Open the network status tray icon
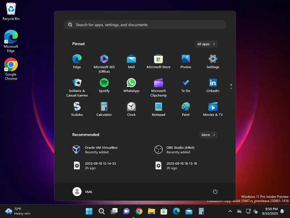The image size is (290, 218). 248,211
